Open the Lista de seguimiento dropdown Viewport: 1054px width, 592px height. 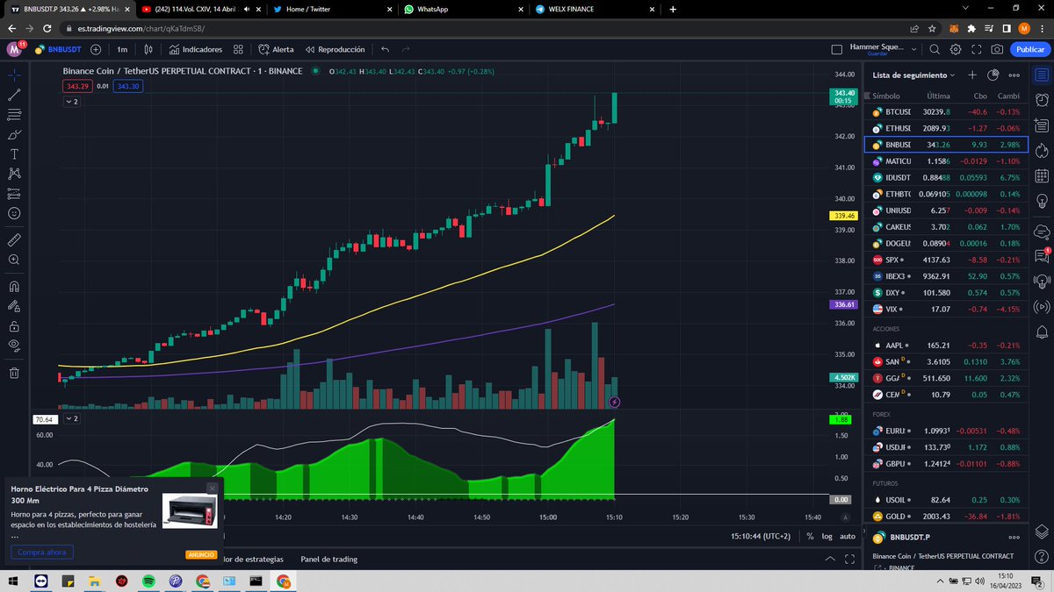[x=914, y=75]
